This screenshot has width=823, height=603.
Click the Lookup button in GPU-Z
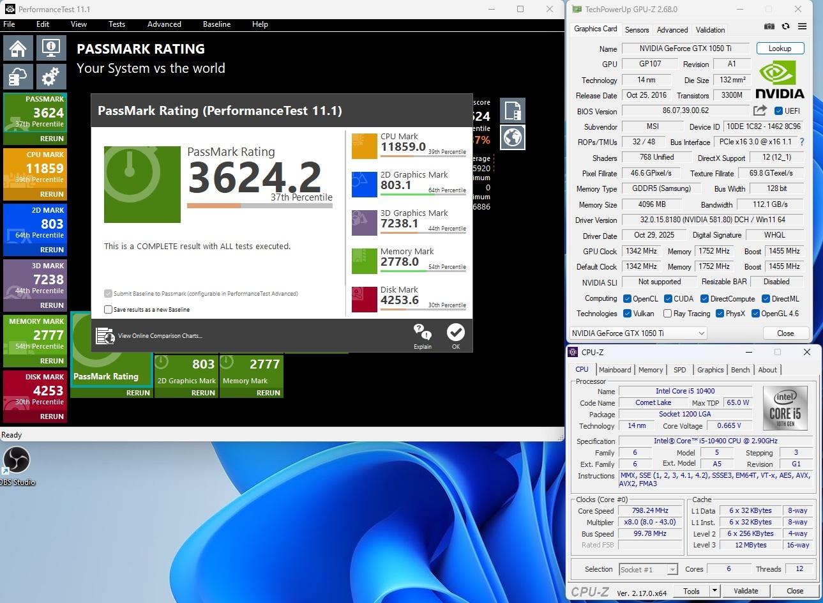pyautogui.click(x=780, y=49)
